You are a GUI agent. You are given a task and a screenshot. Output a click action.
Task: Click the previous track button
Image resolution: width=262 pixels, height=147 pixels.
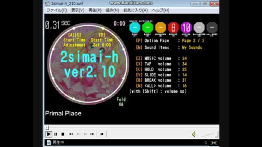[x=71, y=134]
